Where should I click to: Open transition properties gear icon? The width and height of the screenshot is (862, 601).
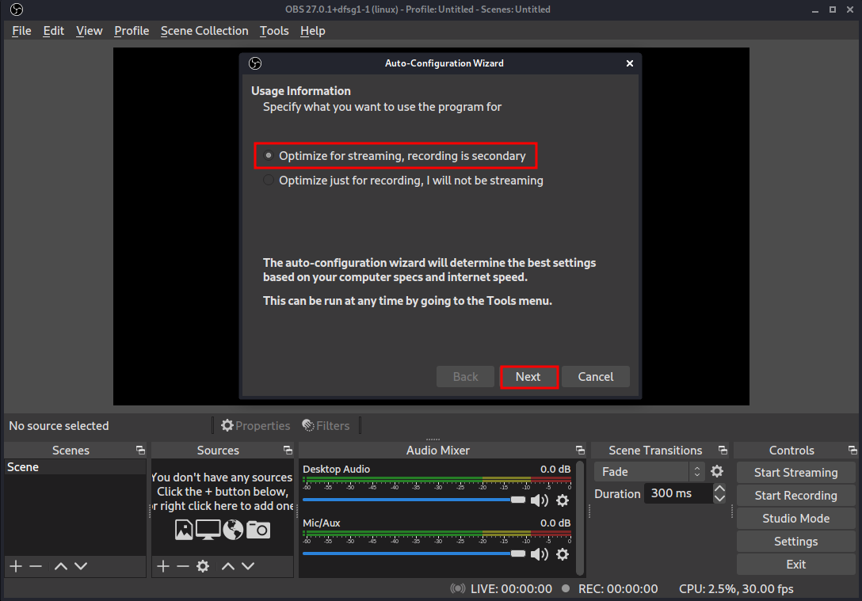click(717, 471)
